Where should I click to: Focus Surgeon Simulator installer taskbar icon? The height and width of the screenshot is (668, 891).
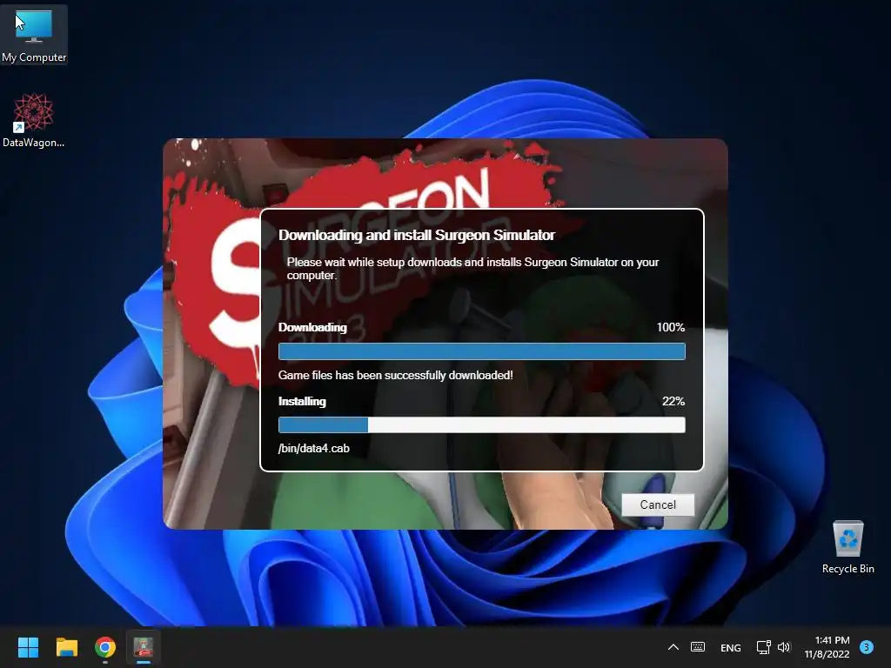[x=144, y=647]
